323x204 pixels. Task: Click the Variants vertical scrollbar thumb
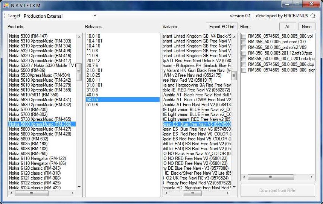(234, 76)
